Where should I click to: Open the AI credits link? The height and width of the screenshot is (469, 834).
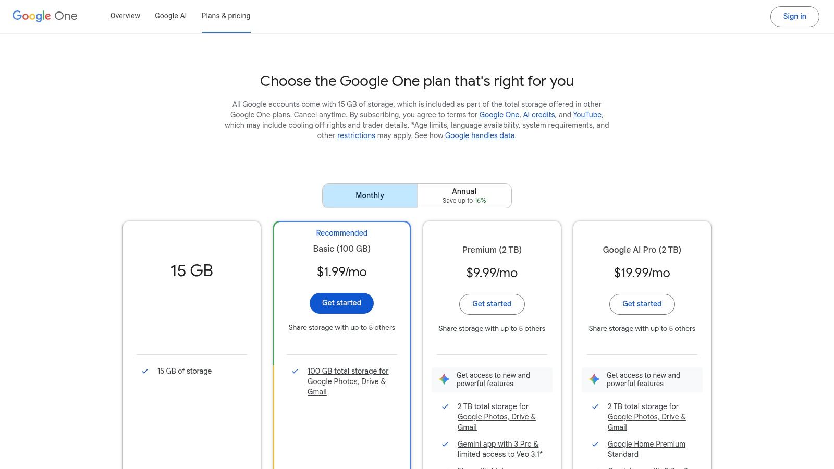[538, 115]
